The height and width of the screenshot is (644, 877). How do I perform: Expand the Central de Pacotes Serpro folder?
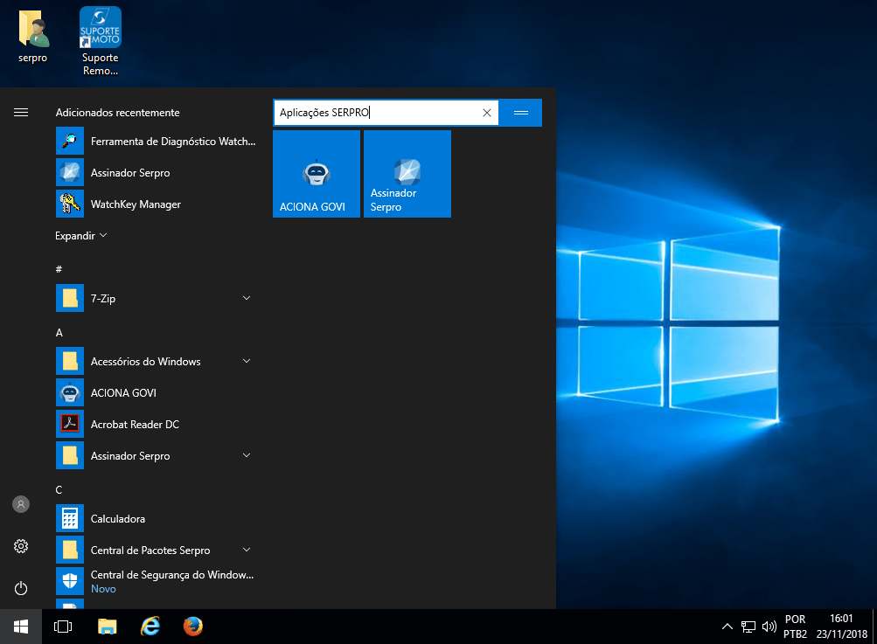coord(247,551)
